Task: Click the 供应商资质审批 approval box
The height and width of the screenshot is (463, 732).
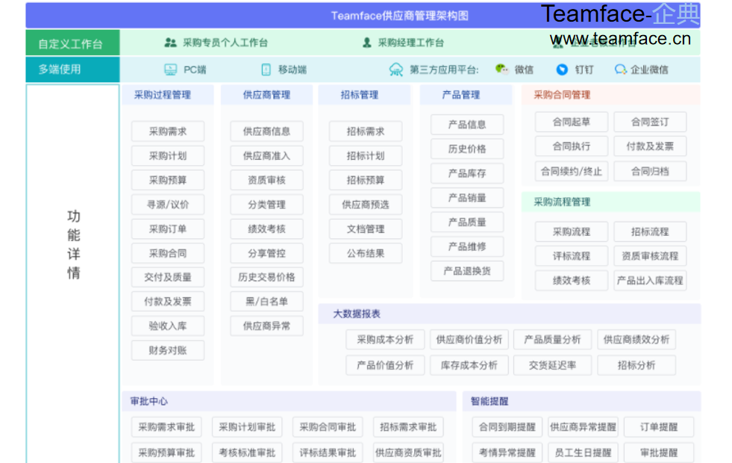Action: tap(408, 452)
